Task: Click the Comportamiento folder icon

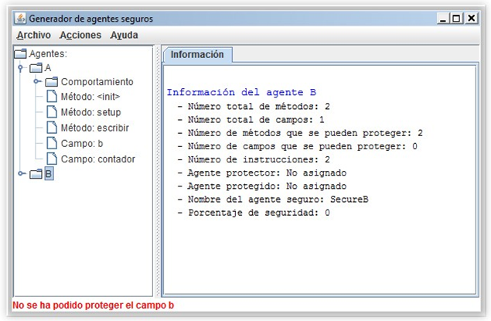Action: [52, 82]
